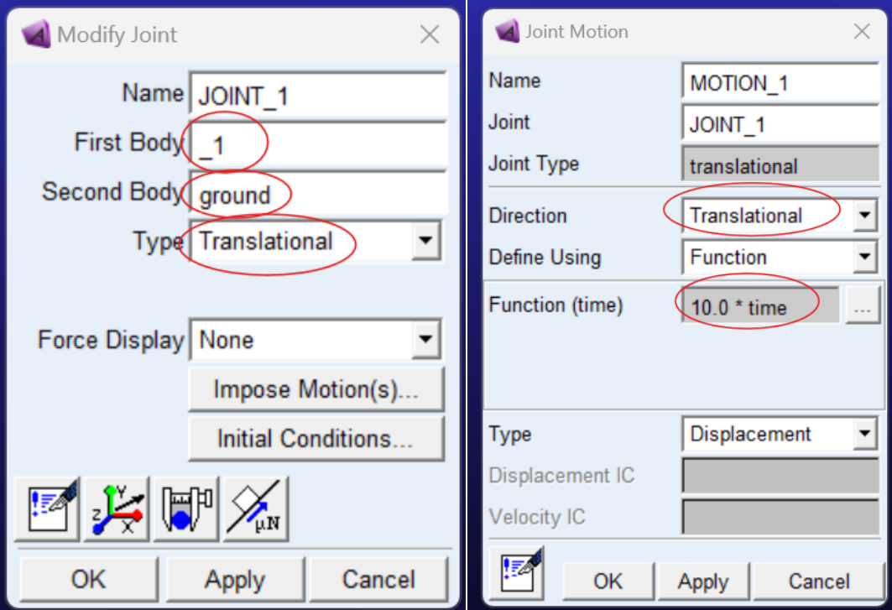Click the Impose Motion(s)... button
The width and height of the screenshot is (892, 610).
click(316, 389)
